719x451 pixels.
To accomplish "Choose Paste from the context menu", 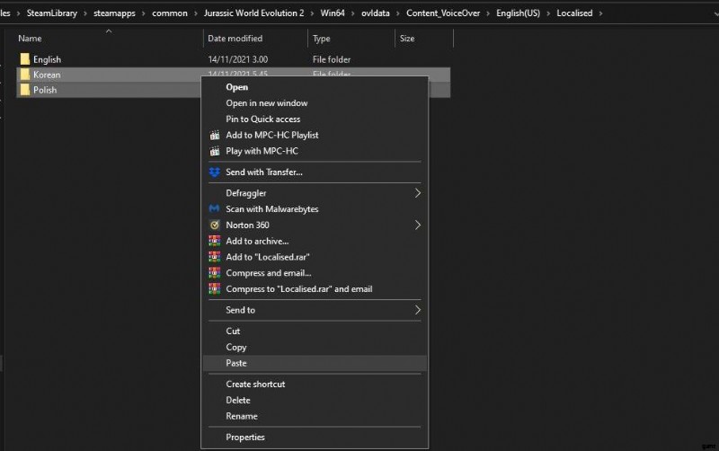I will click(x=236, y=363).
